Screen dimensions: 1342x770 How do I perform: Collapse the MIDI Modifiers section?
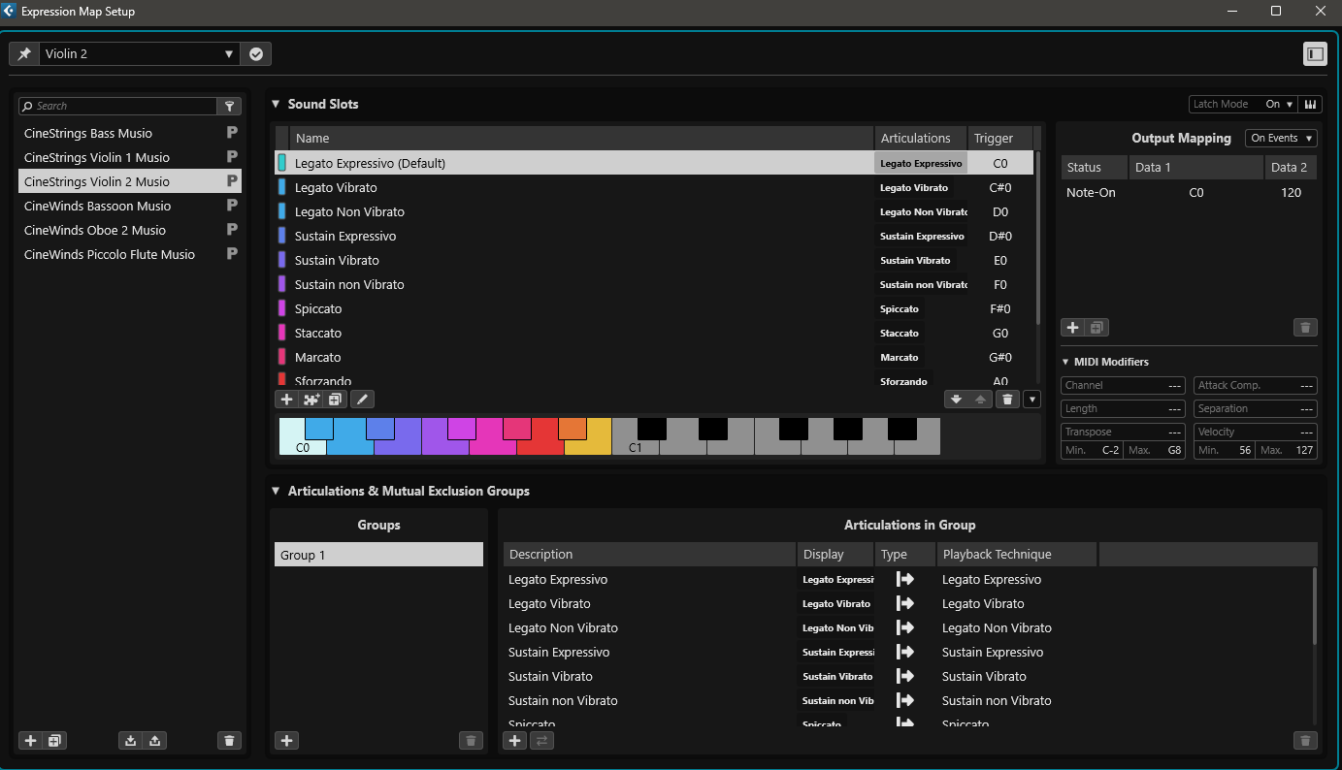tap(1065, 363)
